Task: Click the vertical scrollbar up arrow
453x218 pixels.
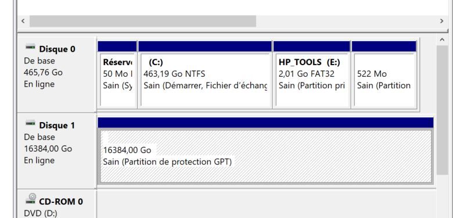Action: [x=442, y=40]
